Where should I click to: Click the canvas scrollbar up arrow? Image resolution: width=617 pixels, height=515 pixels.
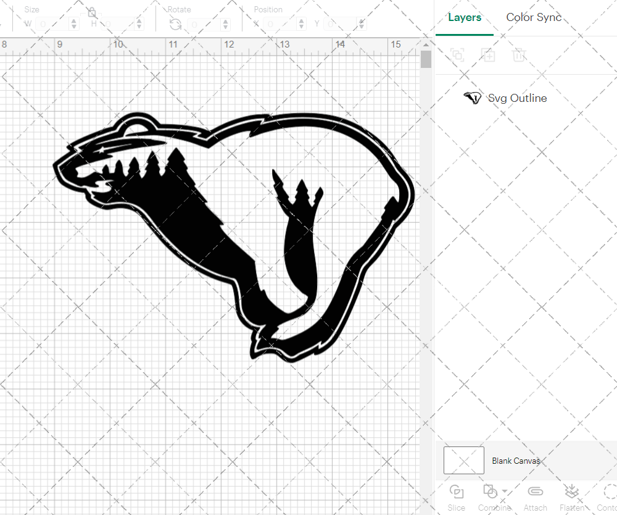click(x=426, y=45)
